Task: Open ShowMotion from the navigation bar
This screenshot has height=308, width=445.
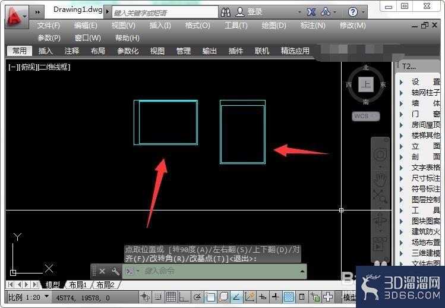Action: tap(380, 244)
